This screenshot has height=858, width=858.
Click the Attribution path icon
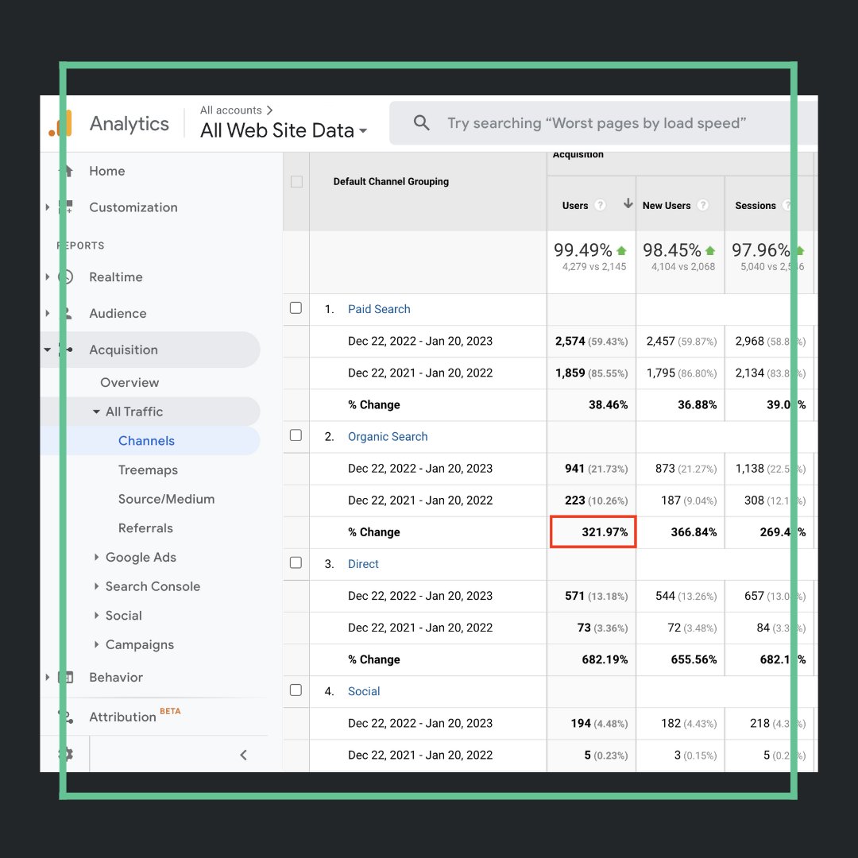(66, 717)
